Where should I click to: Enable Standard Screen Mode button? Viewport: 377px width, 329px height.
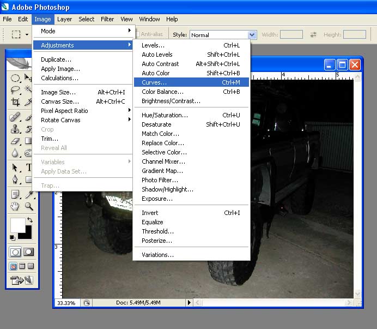(x=14, y=266)
